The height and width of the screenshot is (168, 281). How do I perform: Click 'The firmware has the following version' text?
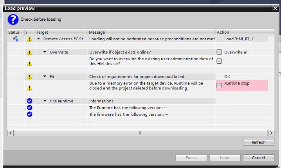pos(129,114)
